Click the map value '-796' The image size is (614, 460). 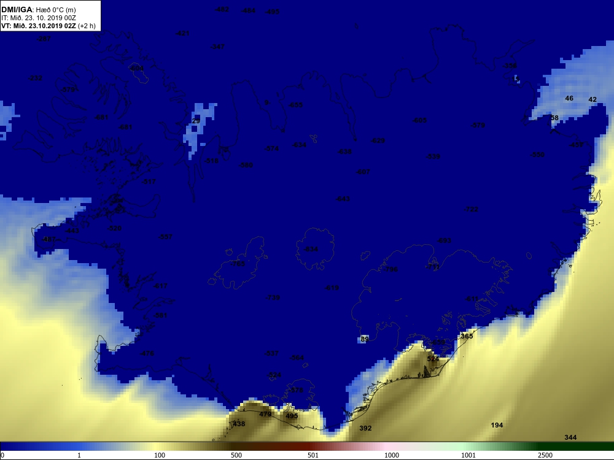click(x=391, y=269)
